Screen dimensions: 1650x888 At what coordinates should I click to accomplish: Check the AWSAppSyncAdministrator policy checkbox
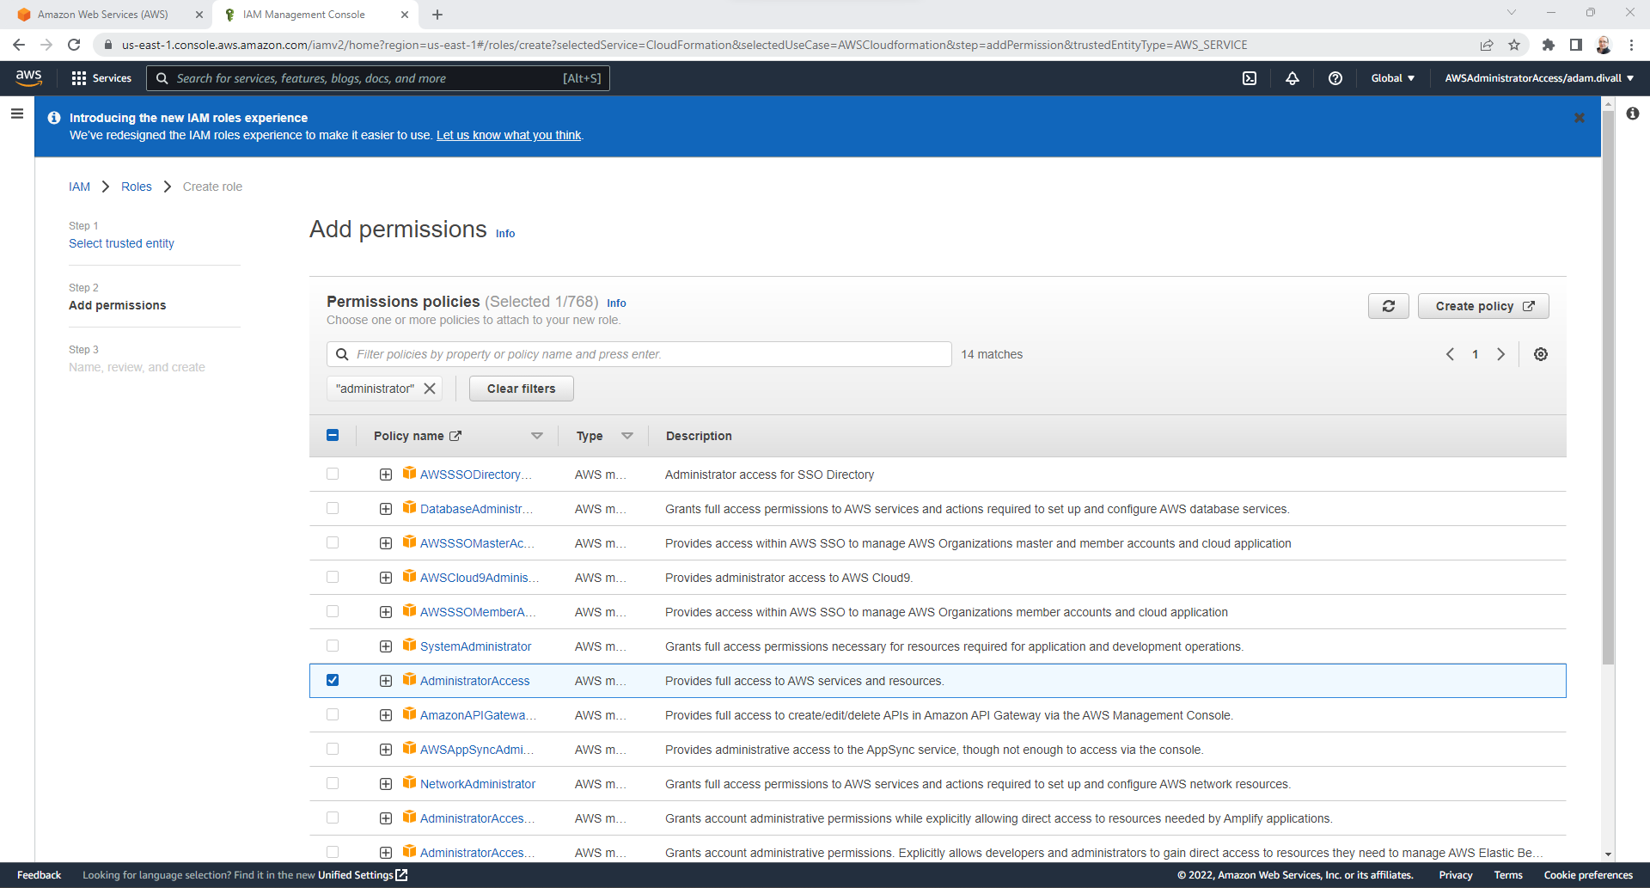click(x=333, y=749)
